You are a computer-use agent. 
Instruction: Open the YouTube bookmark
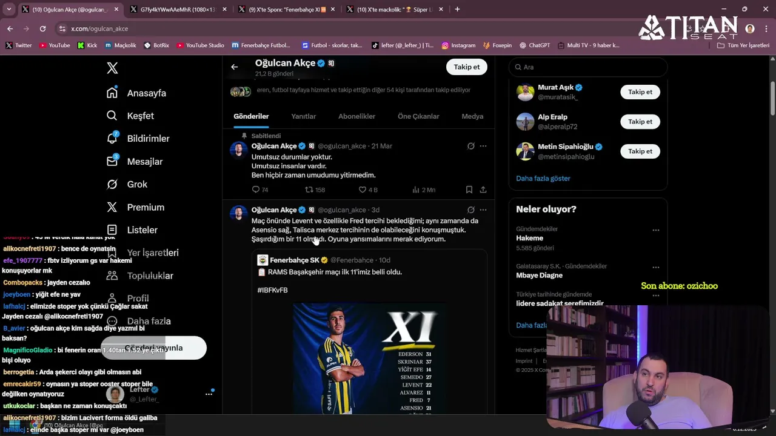tap(55, 45)
